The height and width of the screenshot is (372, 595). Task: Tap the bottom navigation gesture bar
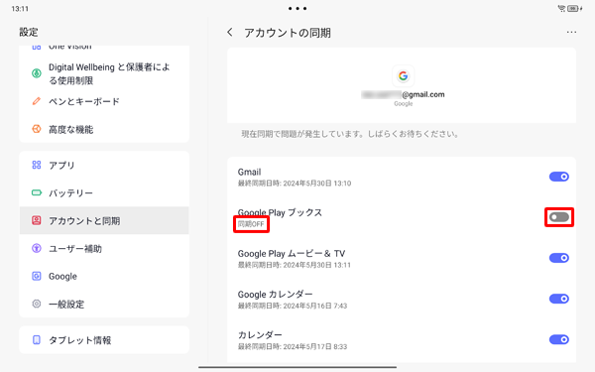297,367
